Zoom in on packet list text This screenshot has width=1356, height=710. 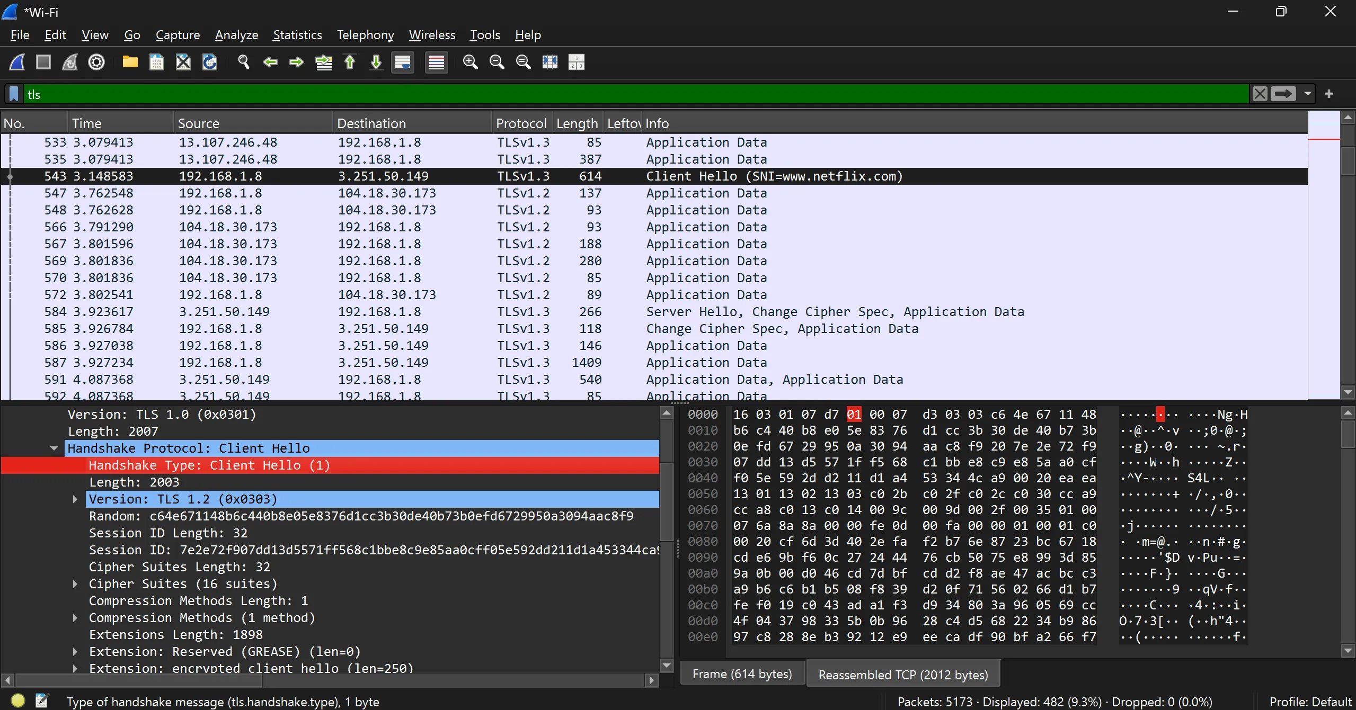tap(470, 62)
